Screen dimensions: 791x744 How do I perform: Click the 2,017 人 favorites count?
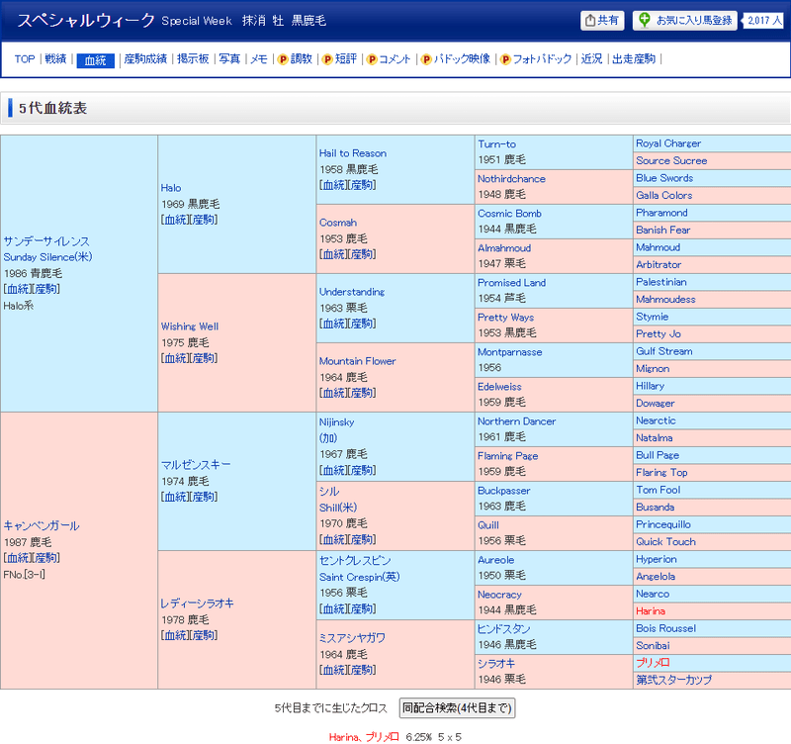point(764,21)
